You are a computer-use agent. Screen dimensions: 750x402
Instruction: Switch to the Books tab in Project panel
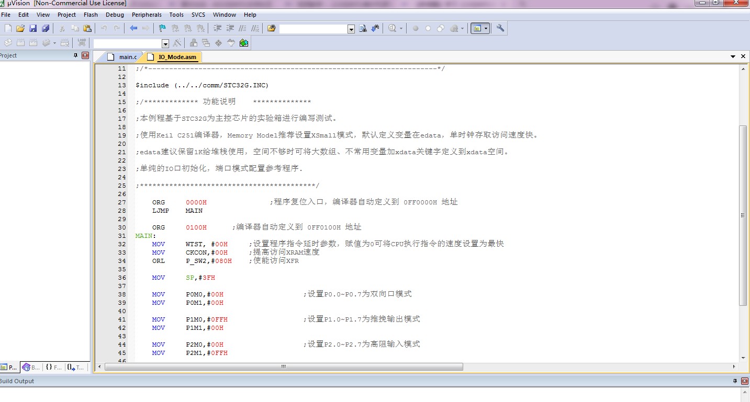coord(31,367)
